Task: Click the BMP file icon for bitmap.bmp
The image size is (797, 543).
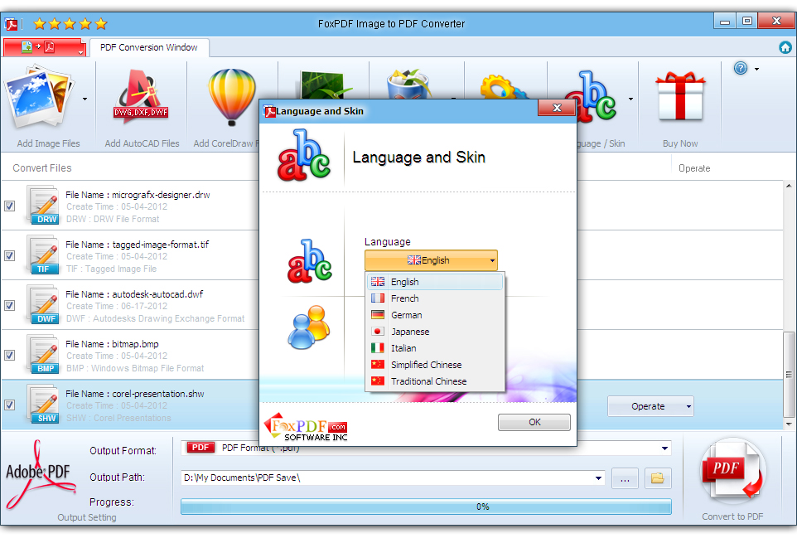Action: pos(43,356)
